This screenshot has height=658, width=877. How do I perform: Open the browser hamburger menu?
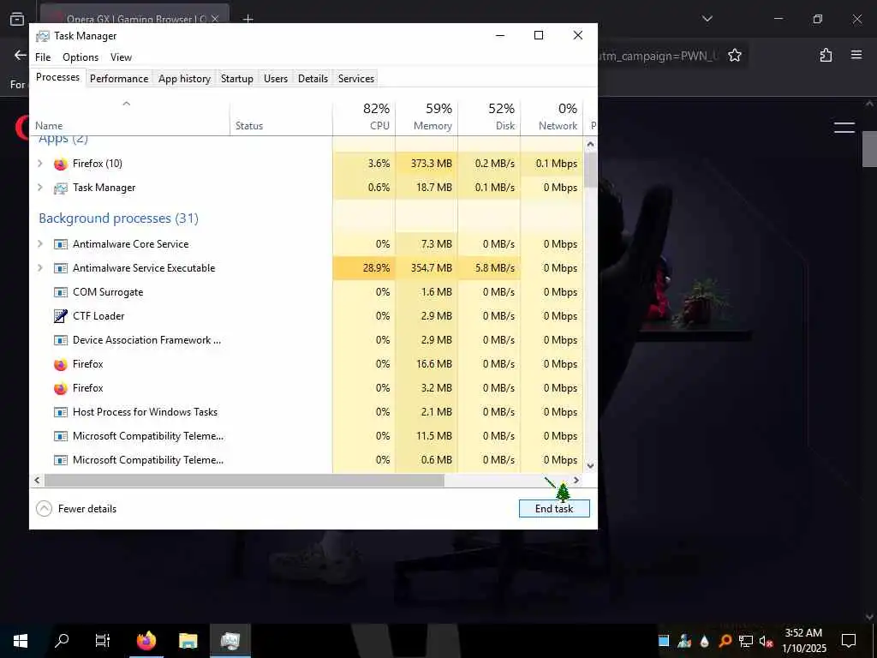(x=856, y=56)
